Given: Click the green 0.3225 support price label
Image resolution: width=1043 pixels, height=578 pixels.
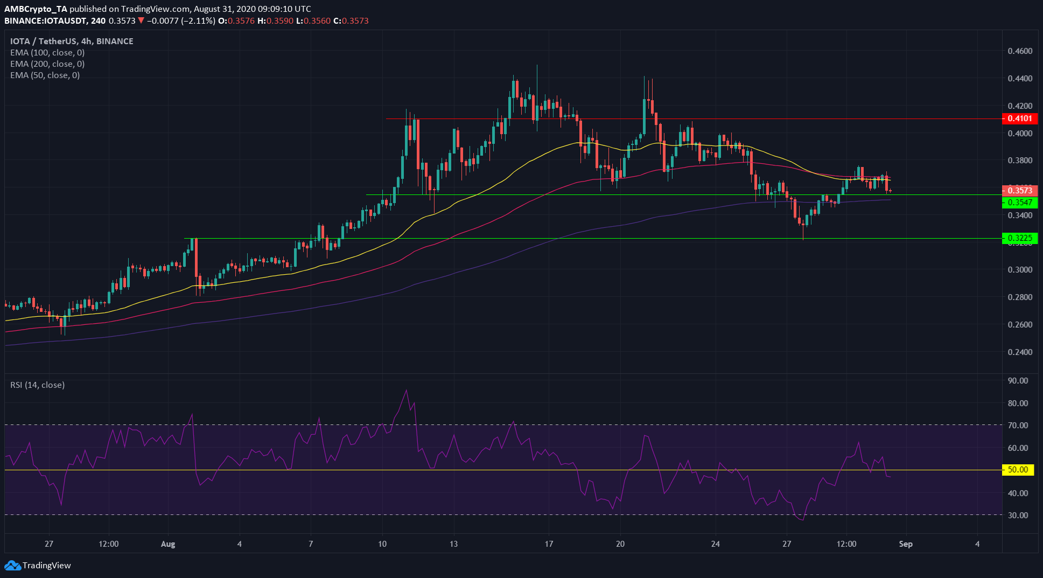Looking at the screenshot, I should pyautogui.click(x=1020, y=238).
